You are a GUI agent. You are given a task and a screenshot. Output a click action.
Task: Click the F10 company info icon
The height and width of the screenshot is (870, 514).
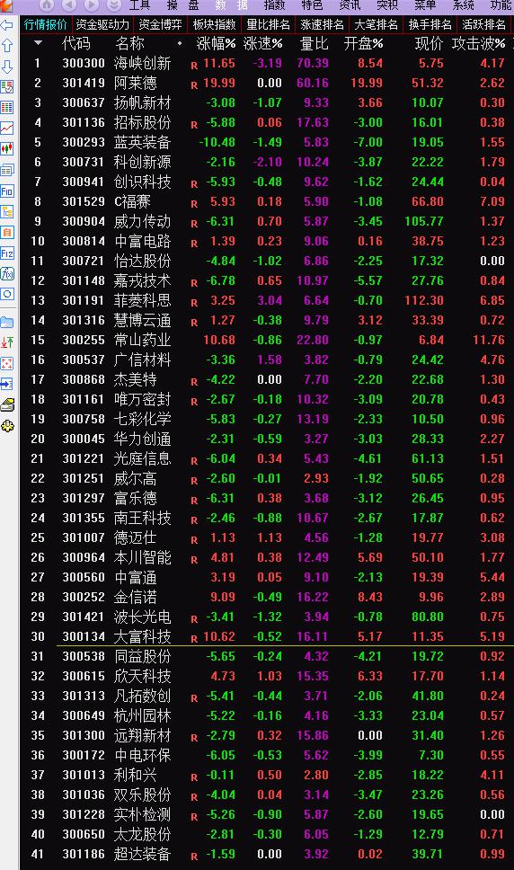[x=7, y=191]
